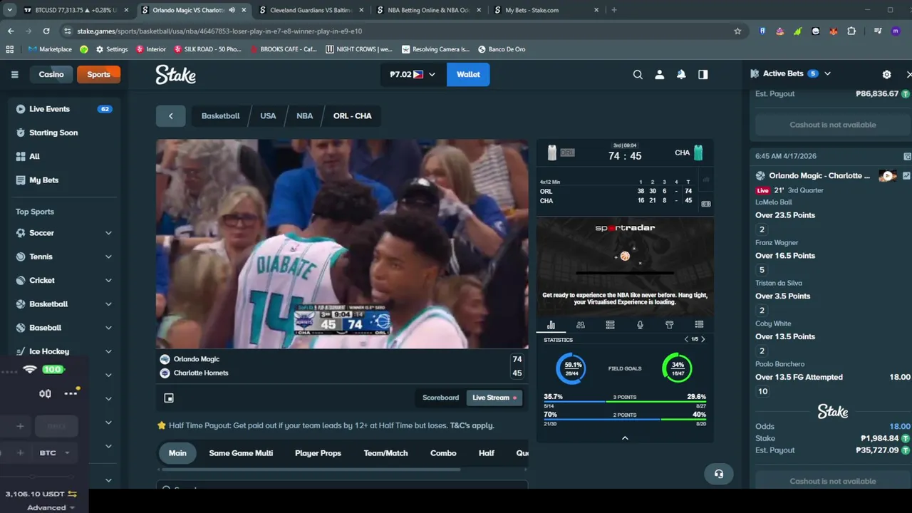
Task: Expand the Basketball sports category
Action: 108,304
